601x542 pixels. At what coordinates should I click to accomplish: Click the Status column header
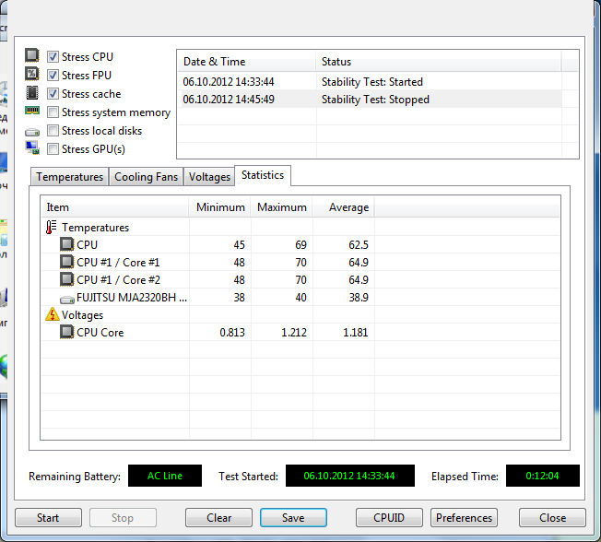(x=439, y=62)
